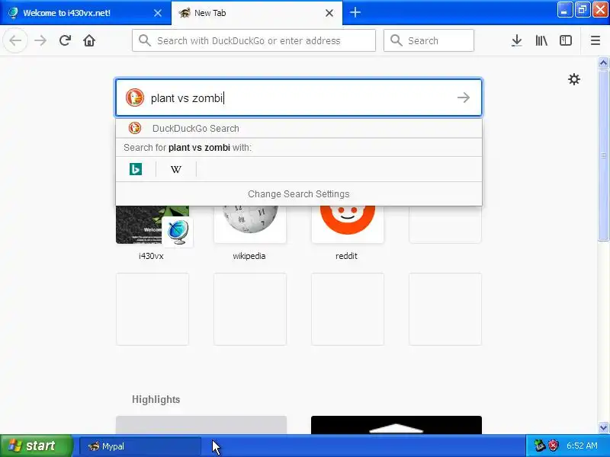Open the Library menu icon
The width and height of the screenshot is (610, 457).
(x=541, y=40)
